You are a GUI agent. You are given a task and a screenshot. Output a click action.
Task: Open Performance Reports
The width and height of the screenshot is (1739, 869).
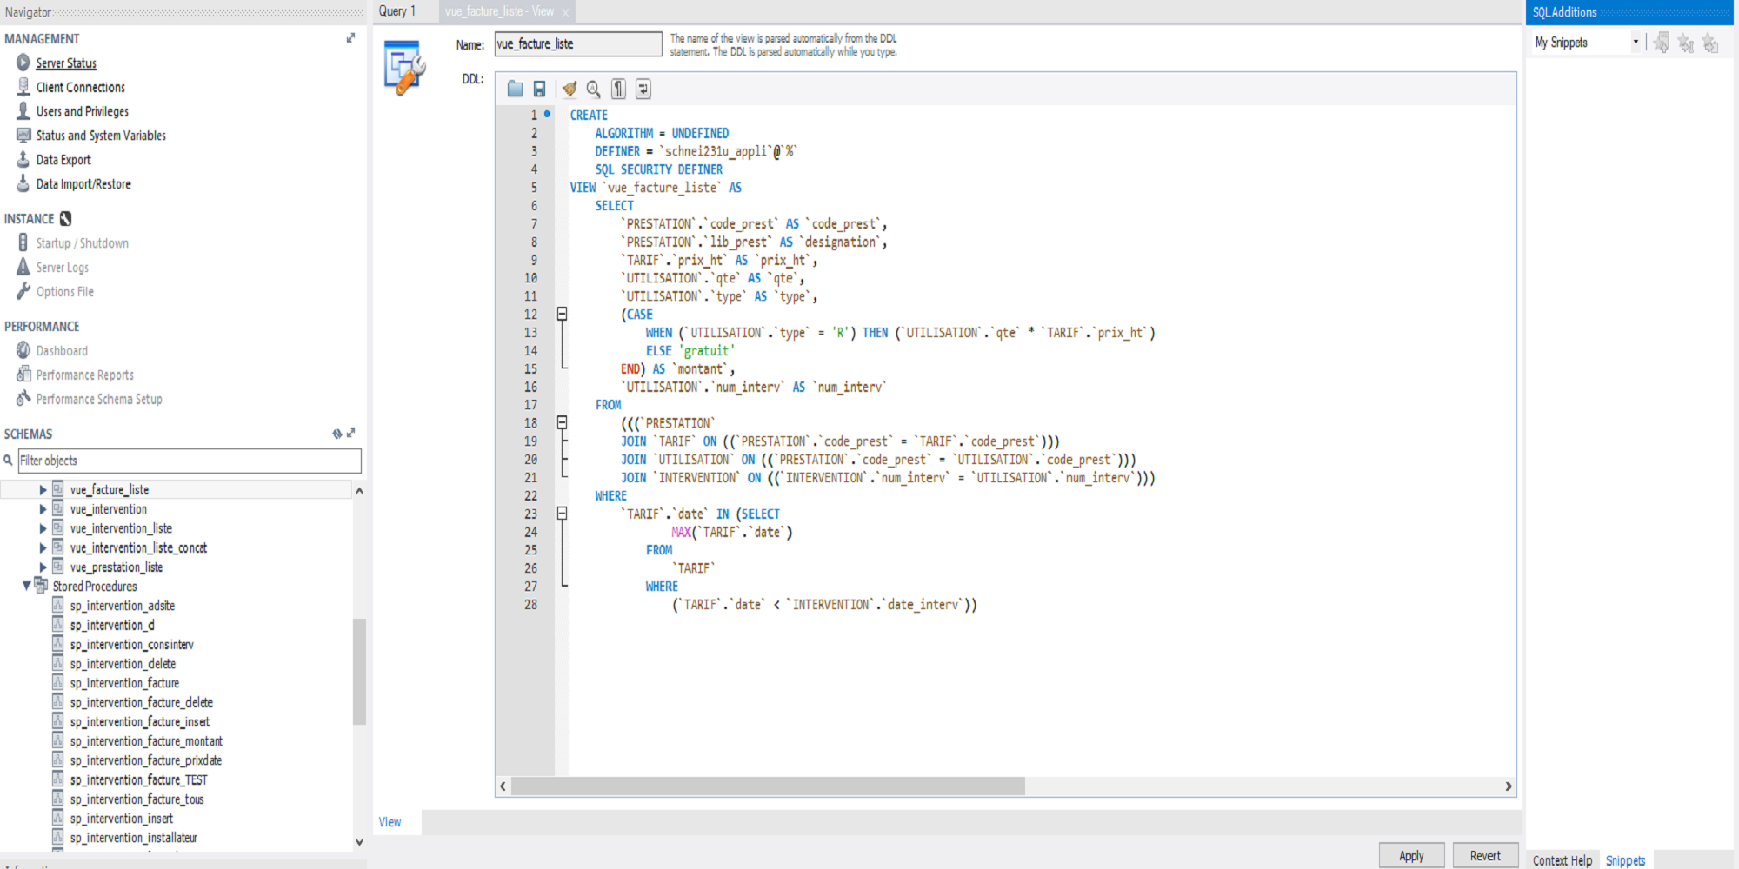(85, 375)
